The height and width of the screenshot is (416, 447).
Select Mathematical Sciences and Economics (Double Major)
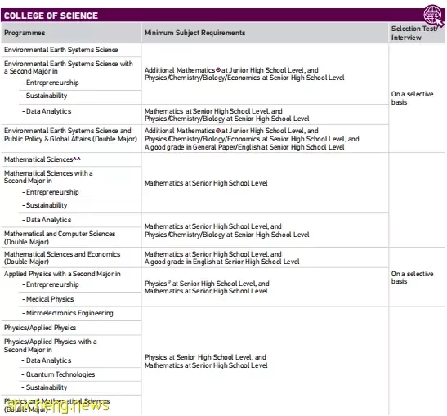pyautogui.click(x=62, y=257)
